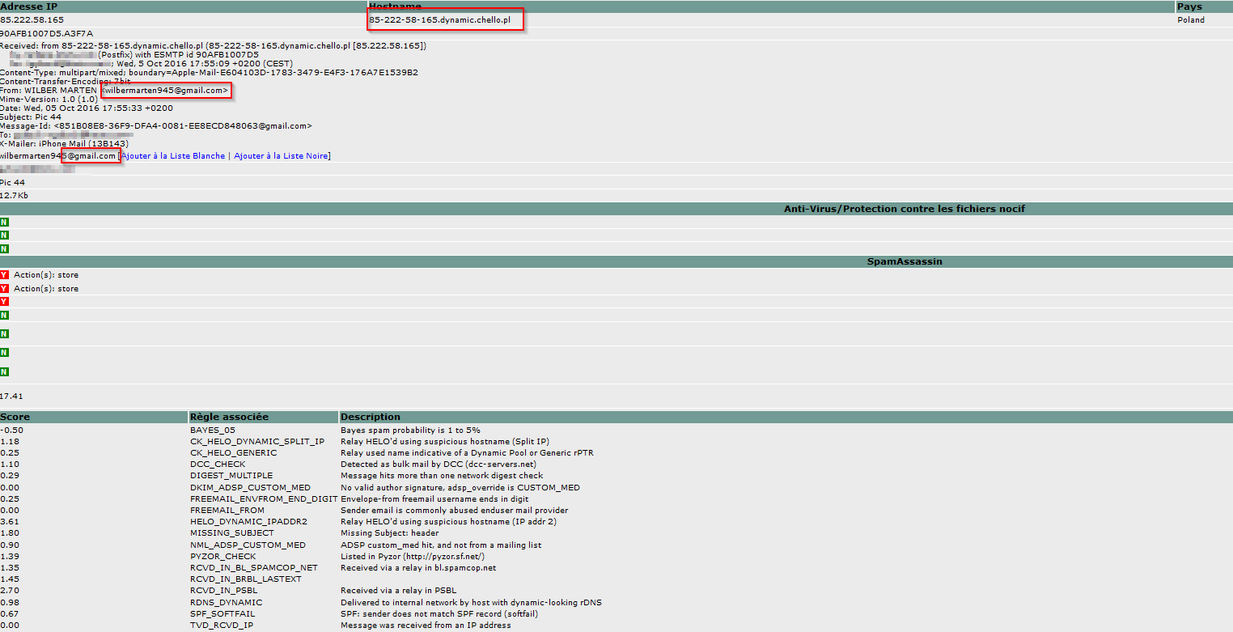Add sender to whitelist via Ajouter à la Liste Blanche

173,155
